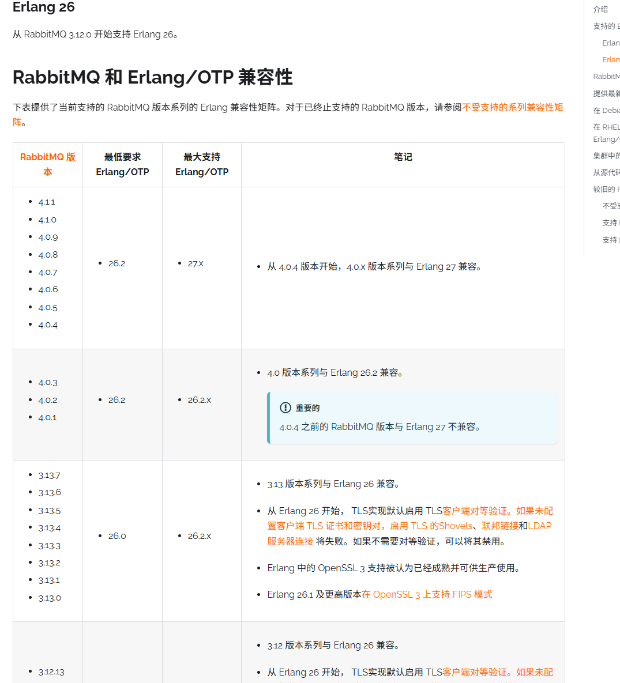The image size is (620, 683).
Task: Click the note 从 4.0.4 版本开始
Action: point(374,267)
